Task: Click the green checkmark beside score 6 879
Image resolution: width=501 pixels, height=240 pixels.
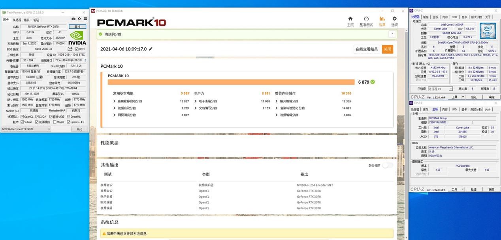Action: point(373,82)
